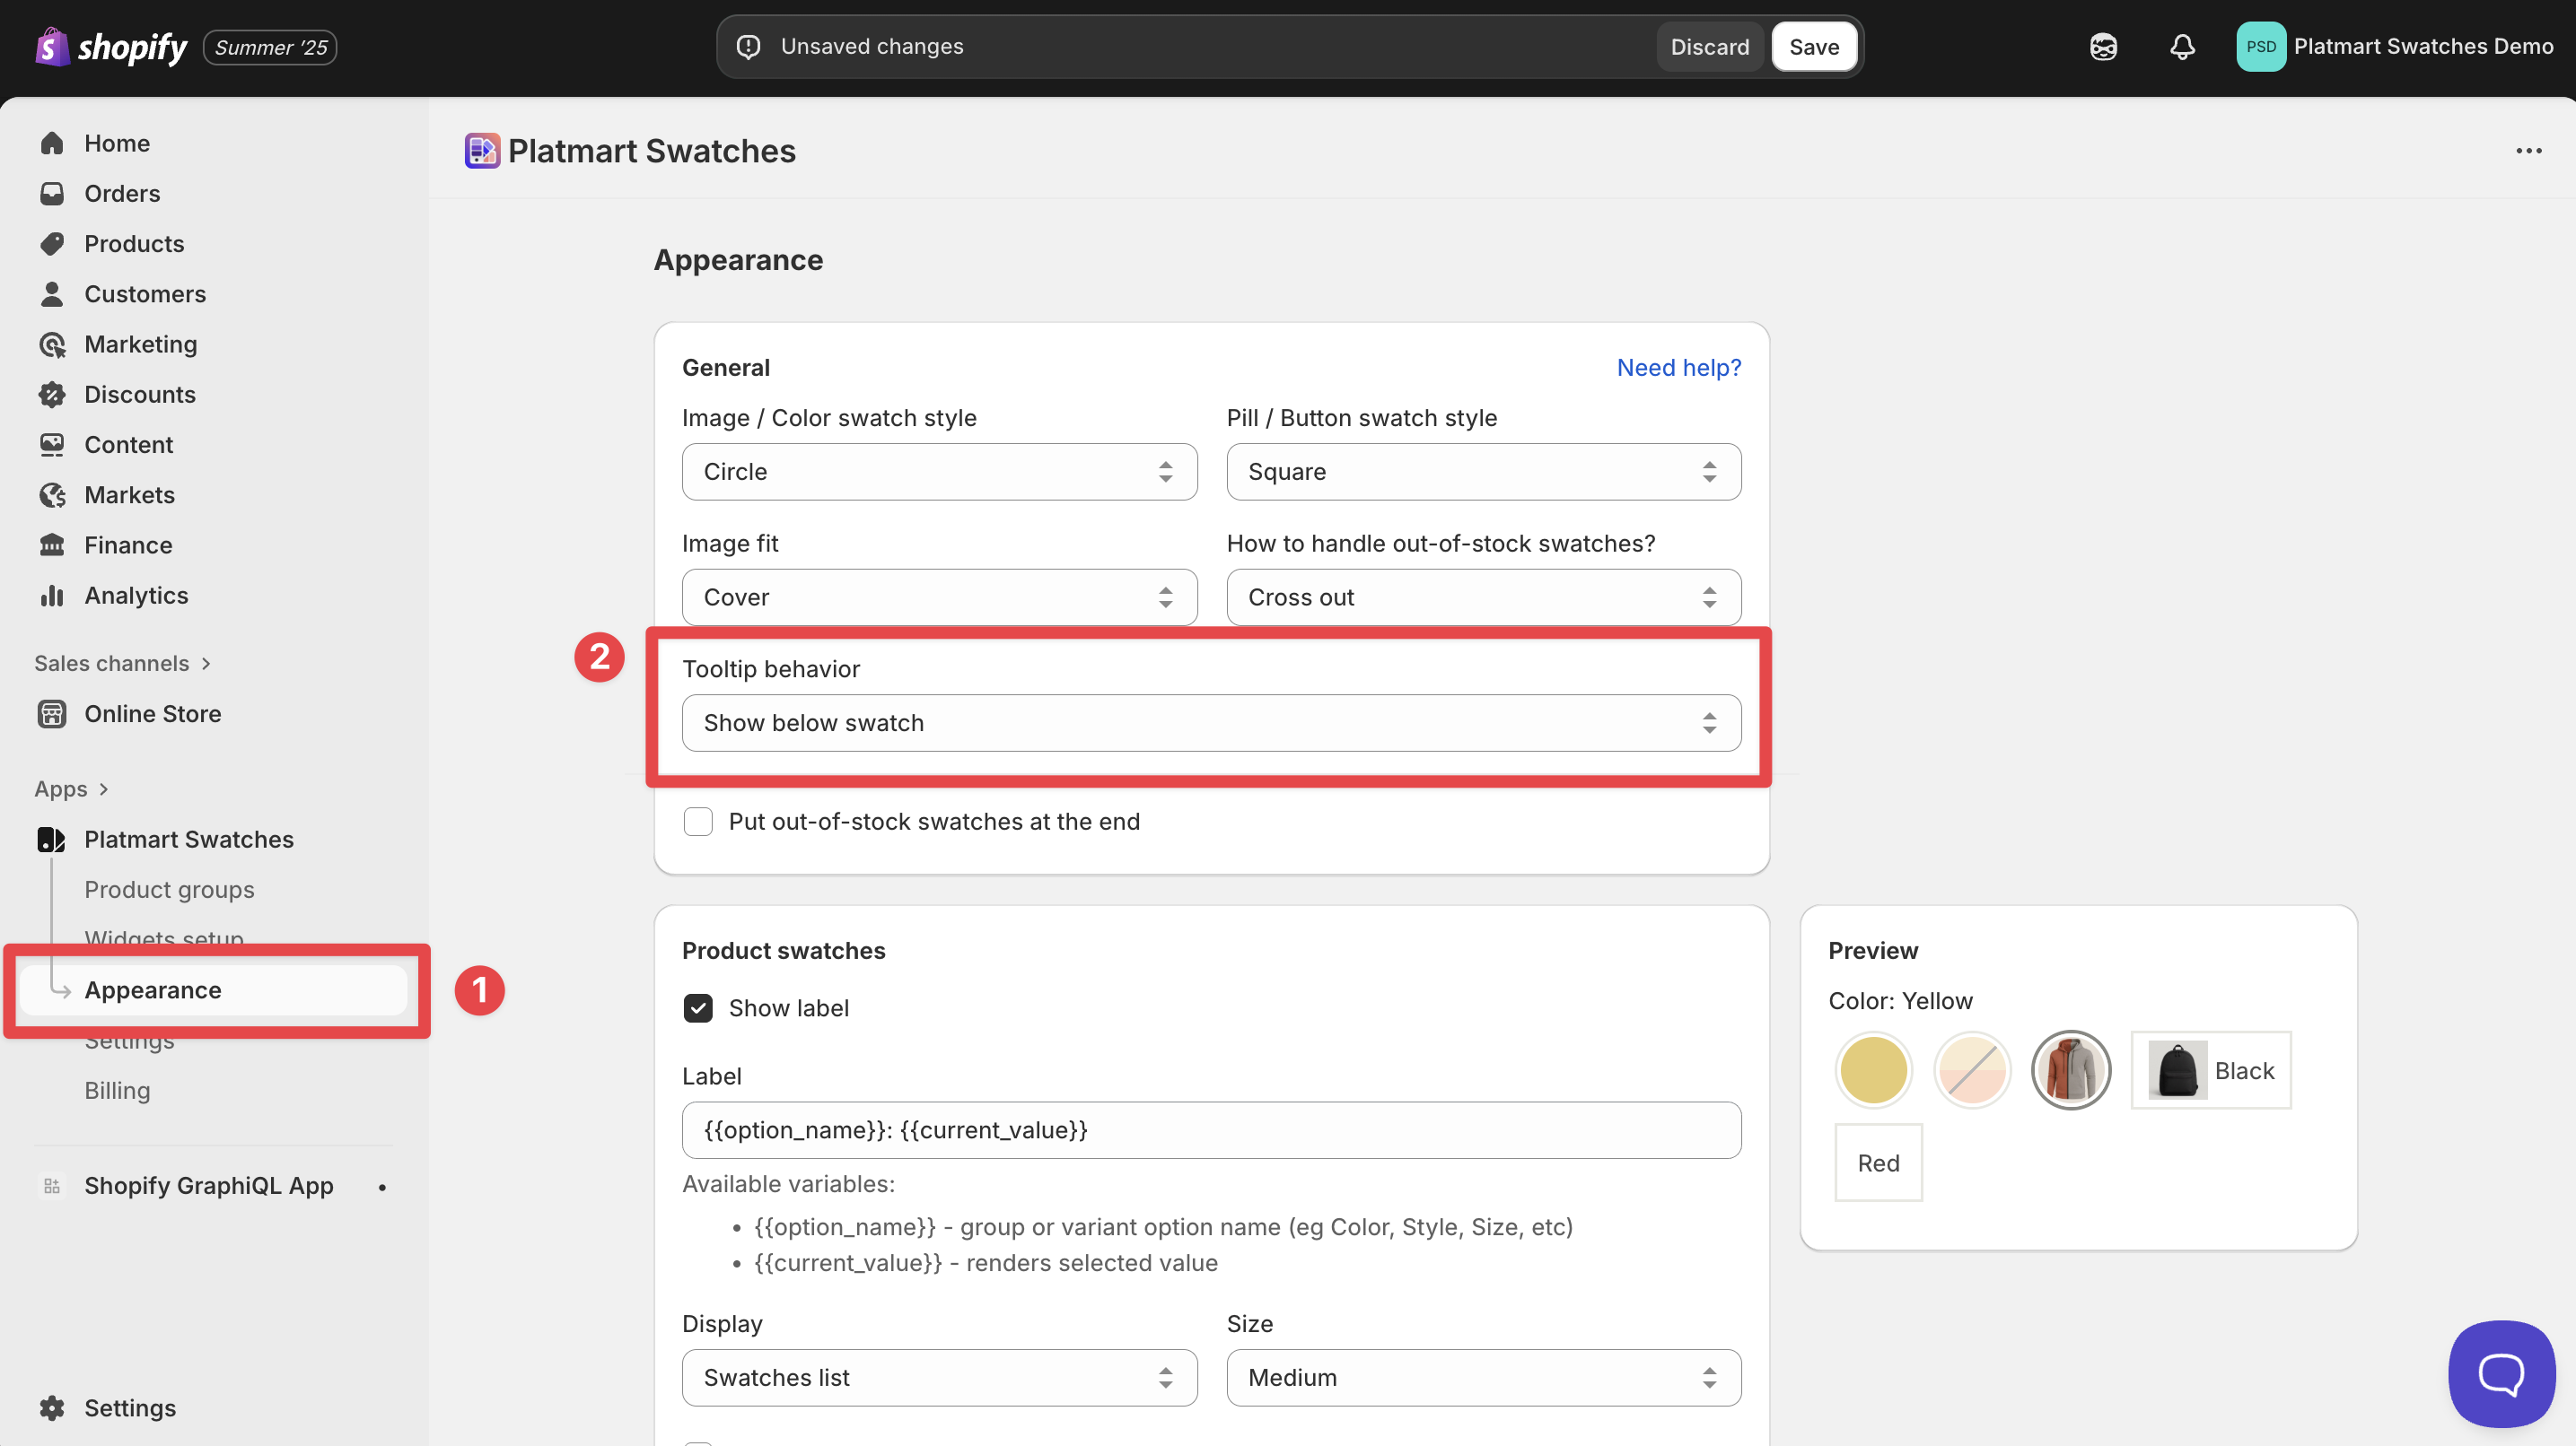Open the three-dot more actions menu
2576x1446 pixels.
point(2529,151)
